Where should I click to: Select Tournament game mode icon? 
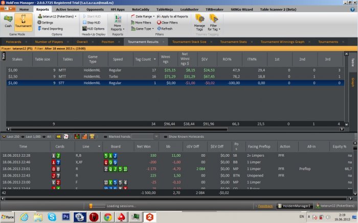tap(24, 21)
